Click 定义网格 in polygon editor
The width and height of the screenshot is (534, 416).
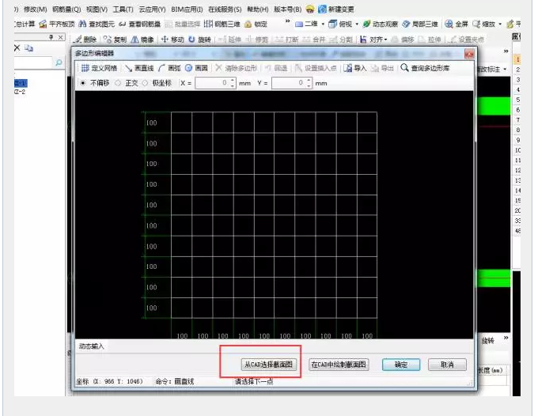(99, 68)
